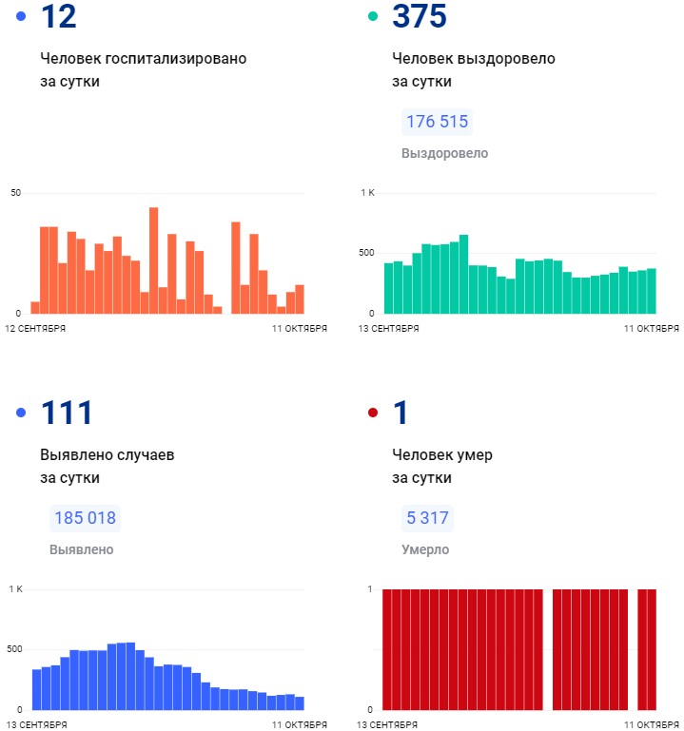Click the 'Человек умер за сутки' label
Image resolution: width=684 pixels, height=731 pixels.
pyautogui.click(x=442, y=466)
